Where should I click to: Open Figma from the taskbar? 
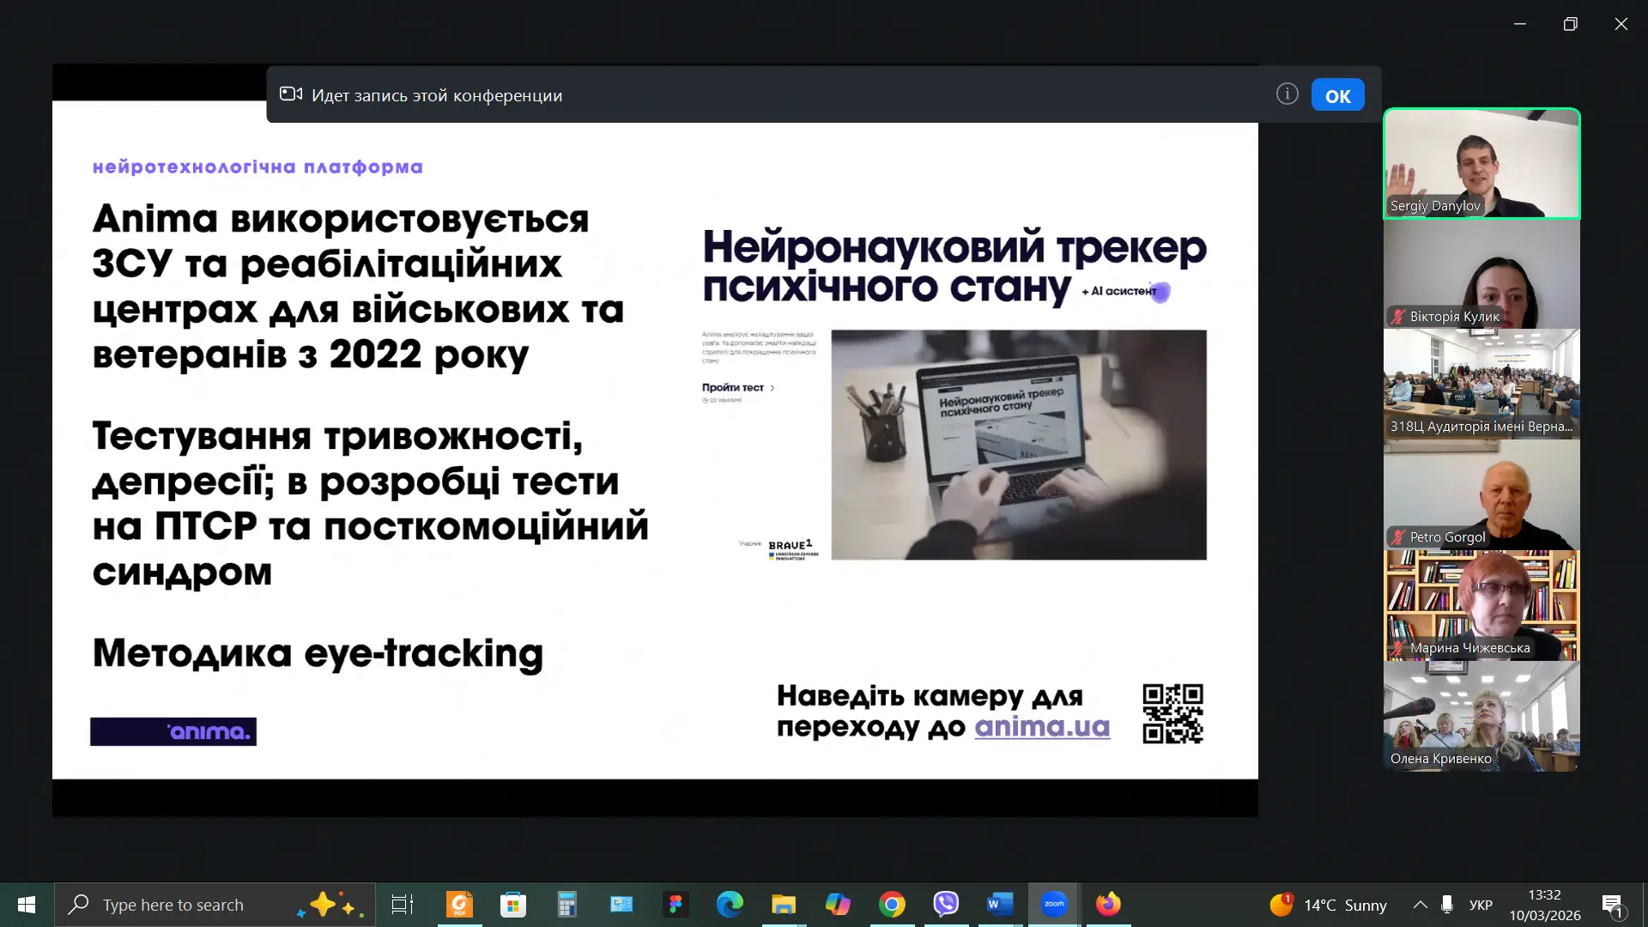tap(676, 904)
